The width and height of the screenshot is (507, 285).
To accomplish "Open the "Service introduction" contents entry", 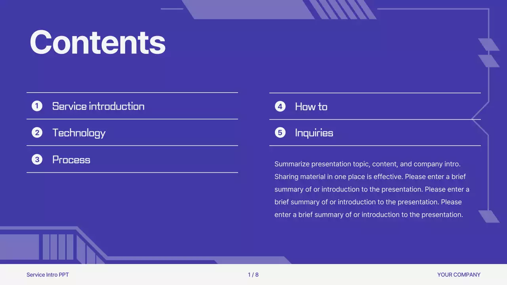I will coord(98,106).
